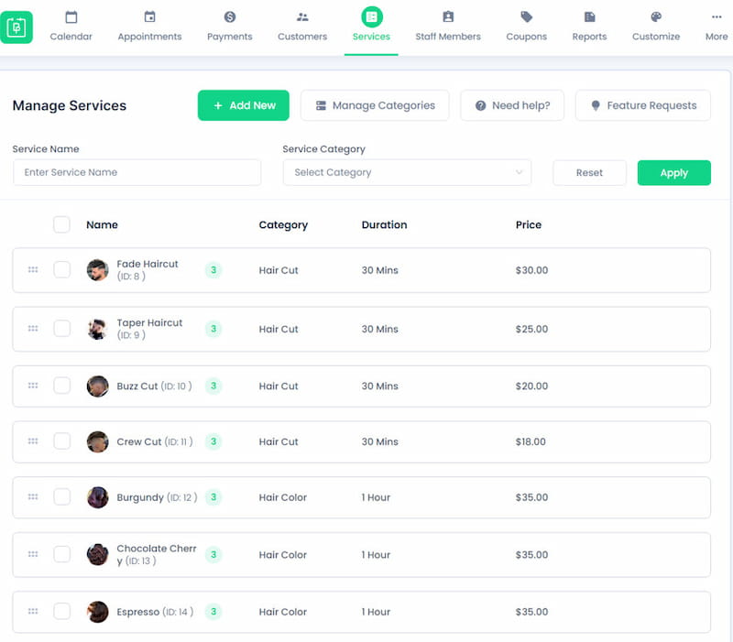Open the Select Category dropdown
The image size is (733, 642).
point(407,172)
